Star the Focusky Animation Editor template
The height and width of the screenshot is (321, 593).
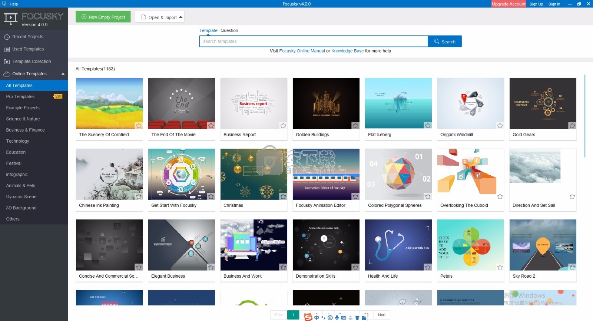point(355,196)
